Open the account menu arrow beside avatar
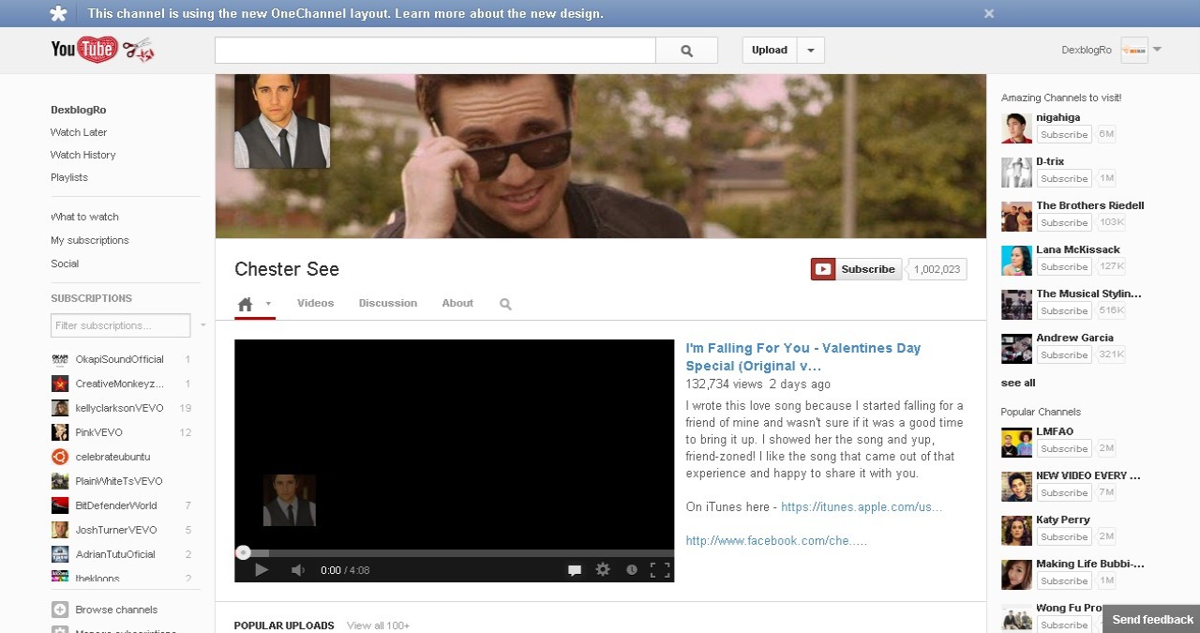 [x=1157, y=50]
